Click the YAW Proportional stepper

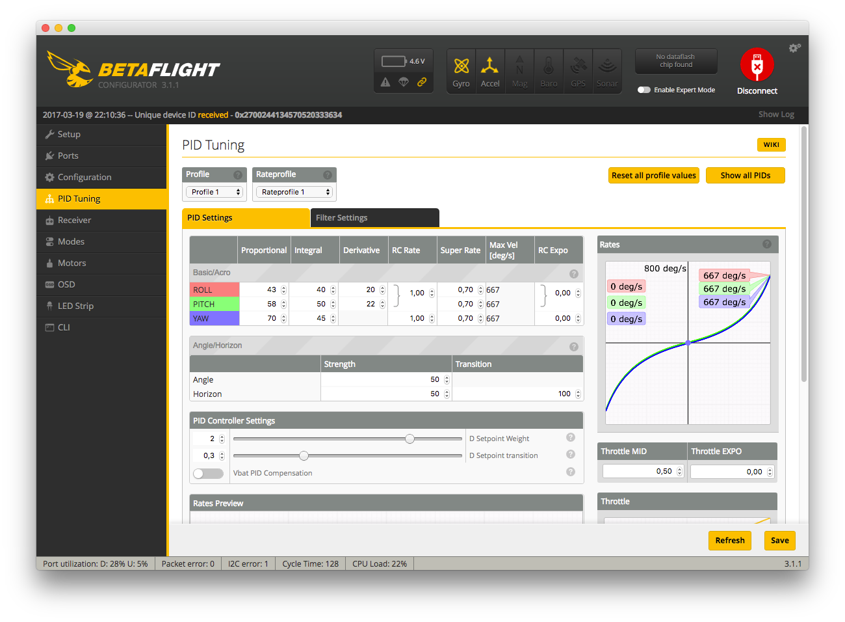coord(283,319)
